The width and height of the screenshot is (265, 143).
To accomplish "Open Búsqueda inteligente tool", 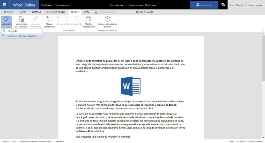I will [36, 22].
